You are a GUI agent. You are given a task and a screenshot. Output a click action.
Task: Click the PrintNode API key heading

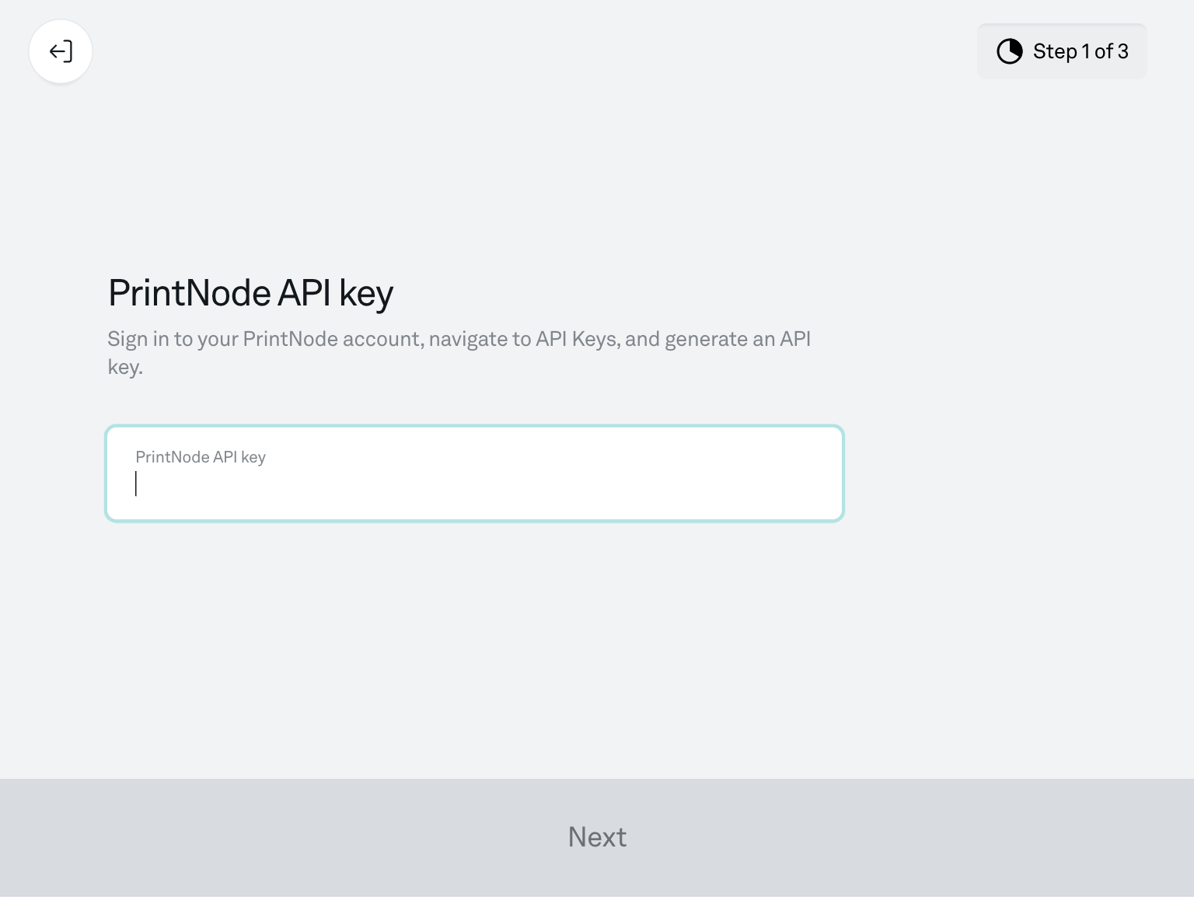(250, 294)
